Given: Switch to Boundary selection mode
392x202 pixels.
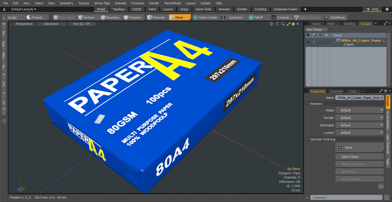Looking at the screenshot, I should pyautogui.click(x=110, y=17).
